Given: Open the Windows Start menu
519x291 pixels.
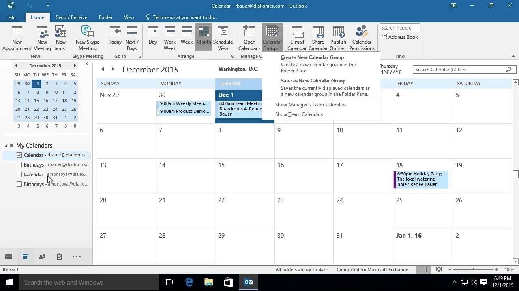Looking at the screenshot, I should coord(10,282).
